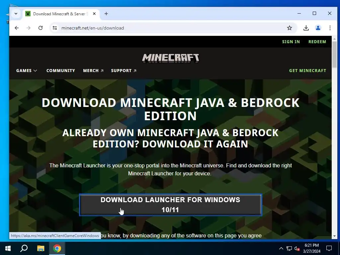Expand the GAMES menu
Viewport: 340px width, 255px height.
pyautogui.click(x=27, y=71)
